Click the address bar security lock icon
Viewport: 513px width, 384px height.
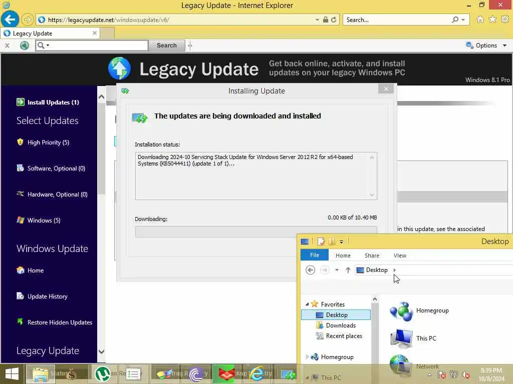325,19
